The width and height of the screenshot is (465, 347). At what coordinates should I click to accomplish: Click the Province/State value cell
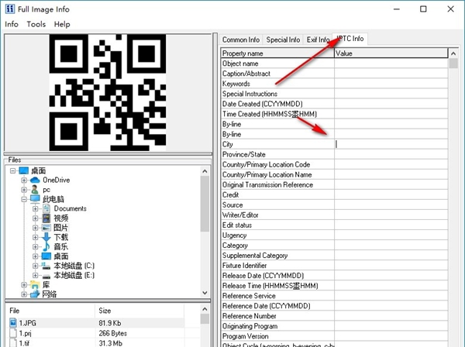pyautogui.click(x=391, y=154)
